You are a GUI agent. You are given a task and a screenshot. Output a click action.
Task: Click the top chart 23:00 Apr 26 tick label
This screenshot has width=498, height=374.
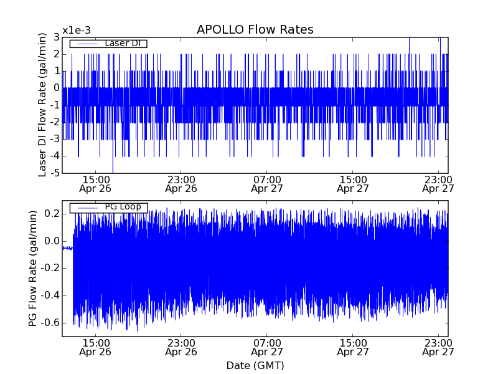click(x=181, y=184)
